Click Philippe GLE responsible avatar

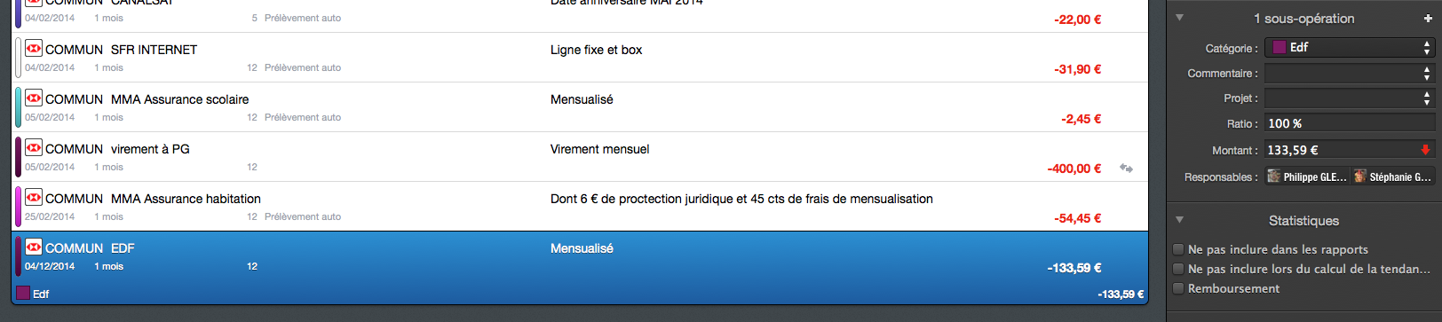tap(1273, 177)
